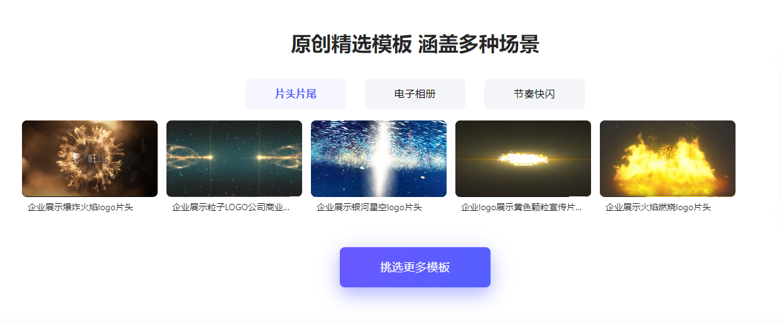Switch to the 片头片尾 tab
Image resolution: width=782 pixels, height=325 pixels.
(x=295, y=94)
